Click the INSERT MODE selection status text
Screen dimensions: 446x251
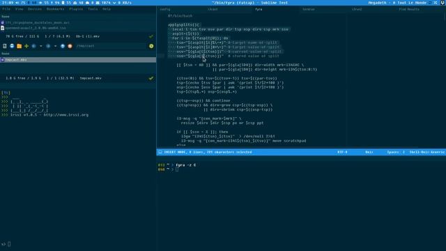[208, 152]
